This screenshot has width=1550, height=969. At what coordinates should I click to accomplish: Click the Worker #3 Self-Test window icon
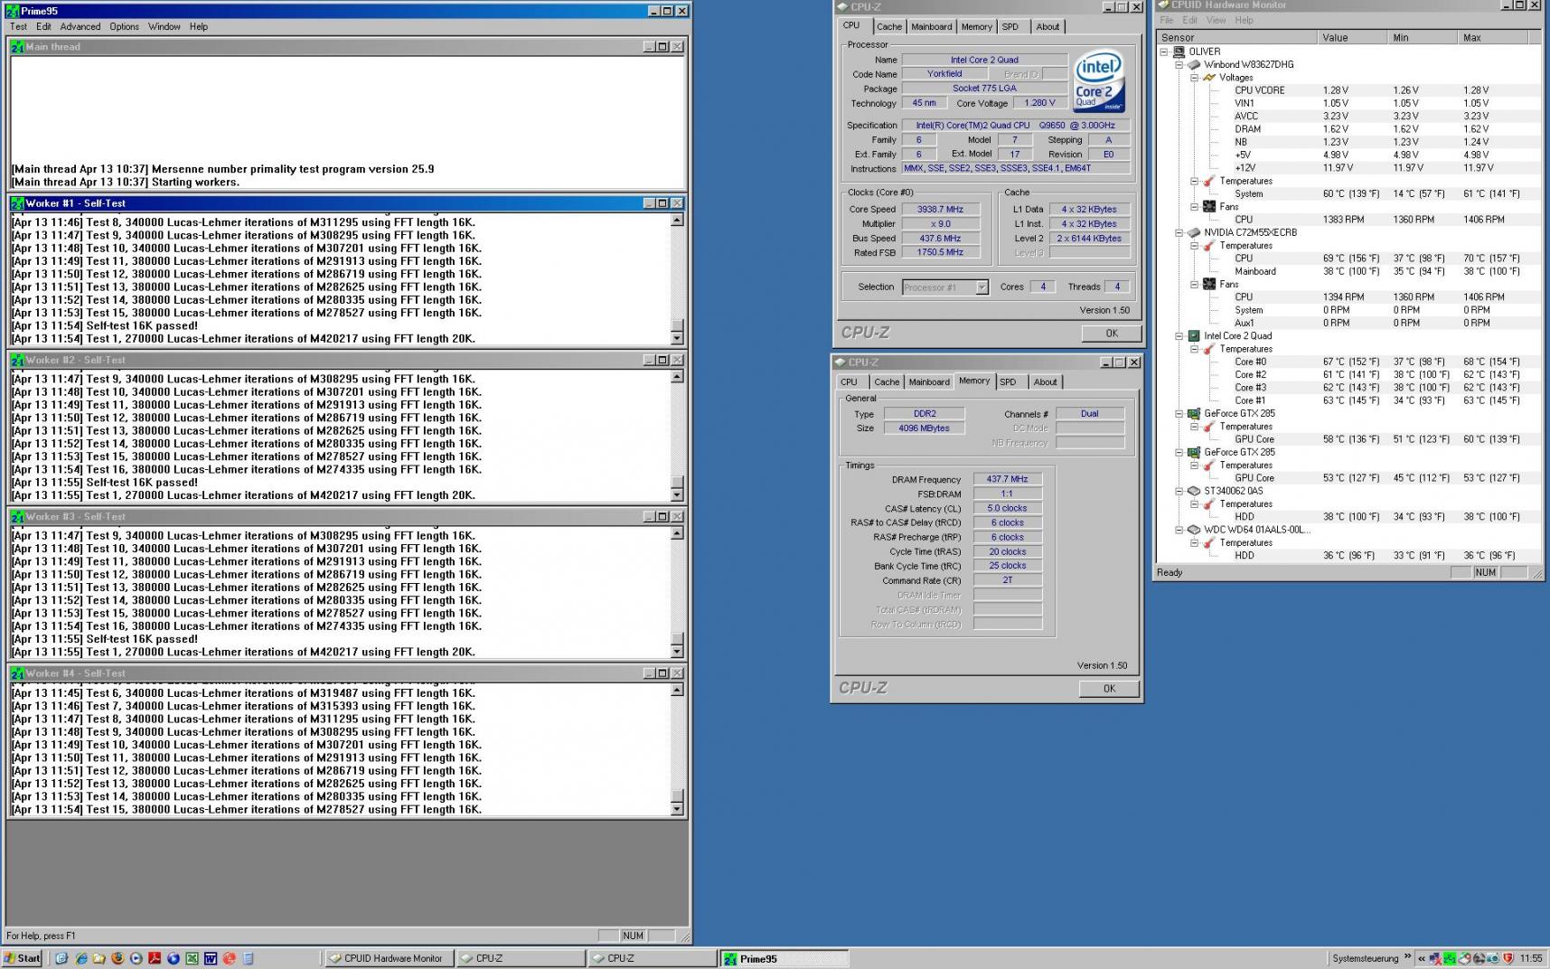pyautogui.click(x=17, y=517)
